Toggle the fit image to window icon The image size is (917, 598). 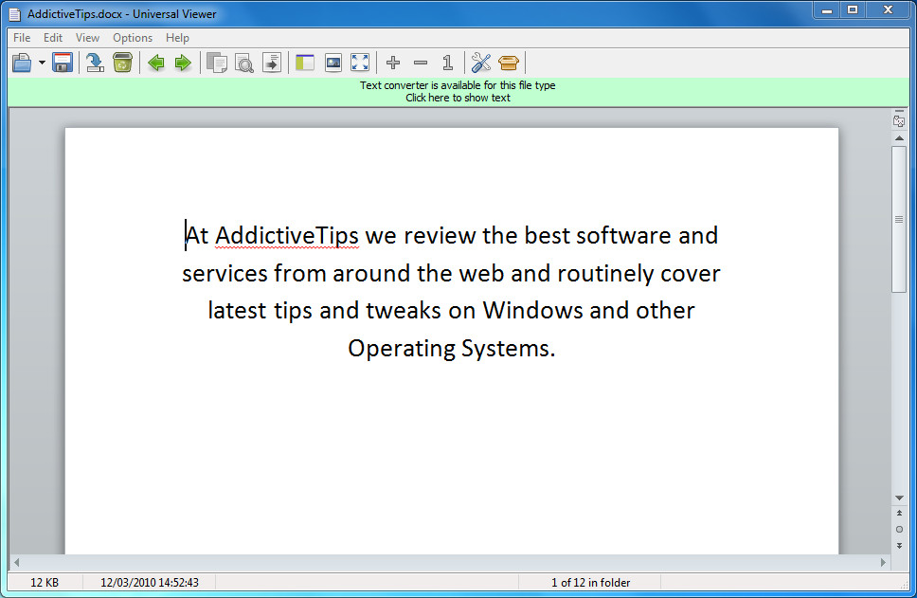click(x=333, y=63)
